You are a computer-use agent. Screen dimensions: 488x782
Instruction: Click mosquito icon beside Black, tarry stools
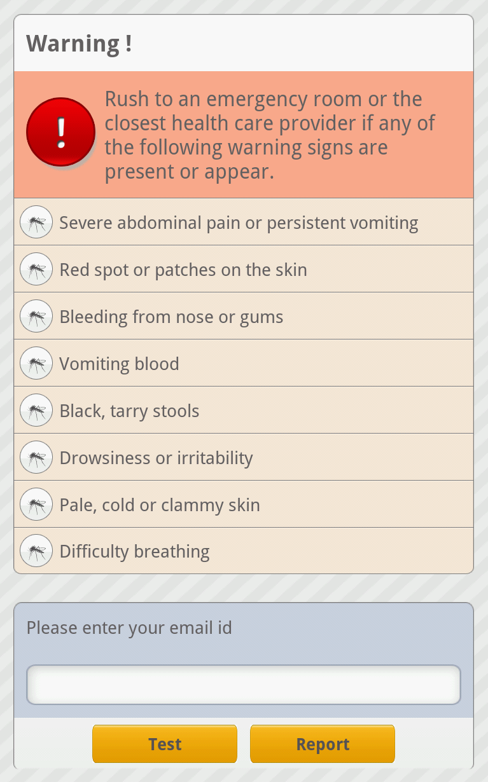point(36,410)
